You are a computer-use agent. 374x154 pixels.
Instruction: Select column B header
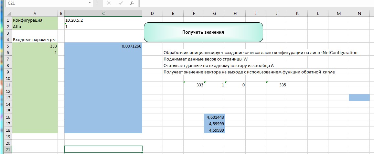tap(61, 14)
